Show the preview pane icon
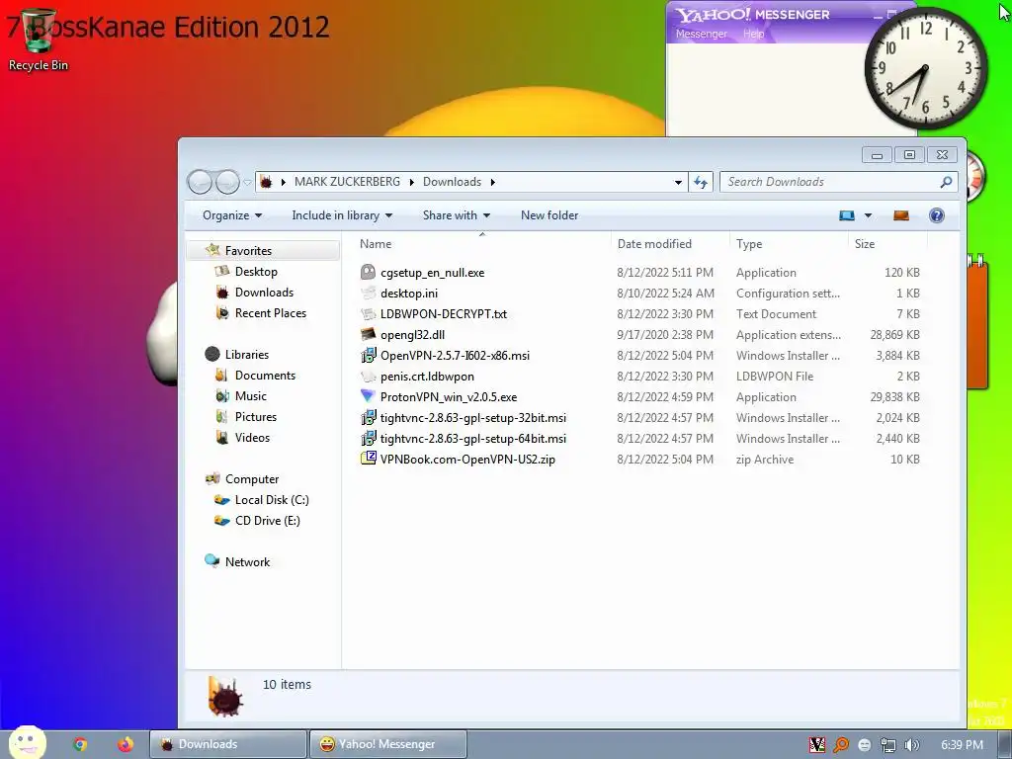 coord(901,215)
